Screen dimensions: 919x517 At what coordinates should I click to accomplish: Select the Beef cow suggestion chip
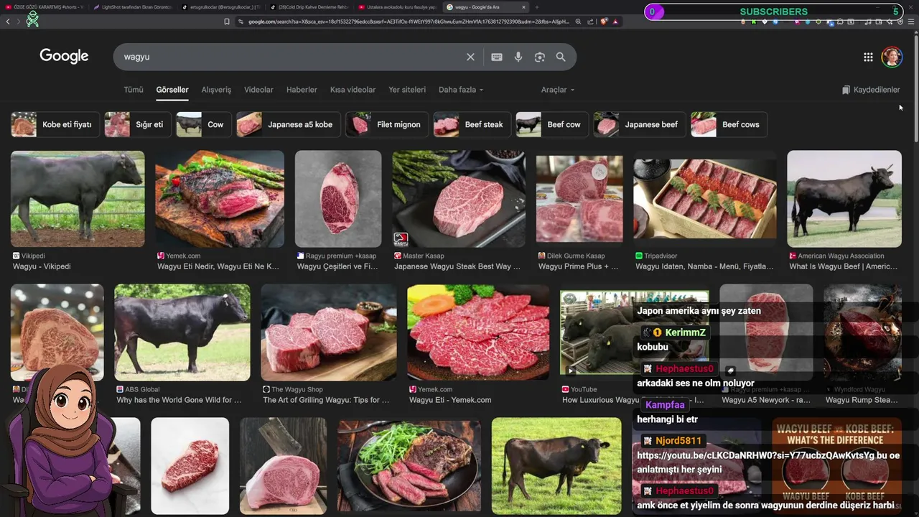[x=551, y=124]
